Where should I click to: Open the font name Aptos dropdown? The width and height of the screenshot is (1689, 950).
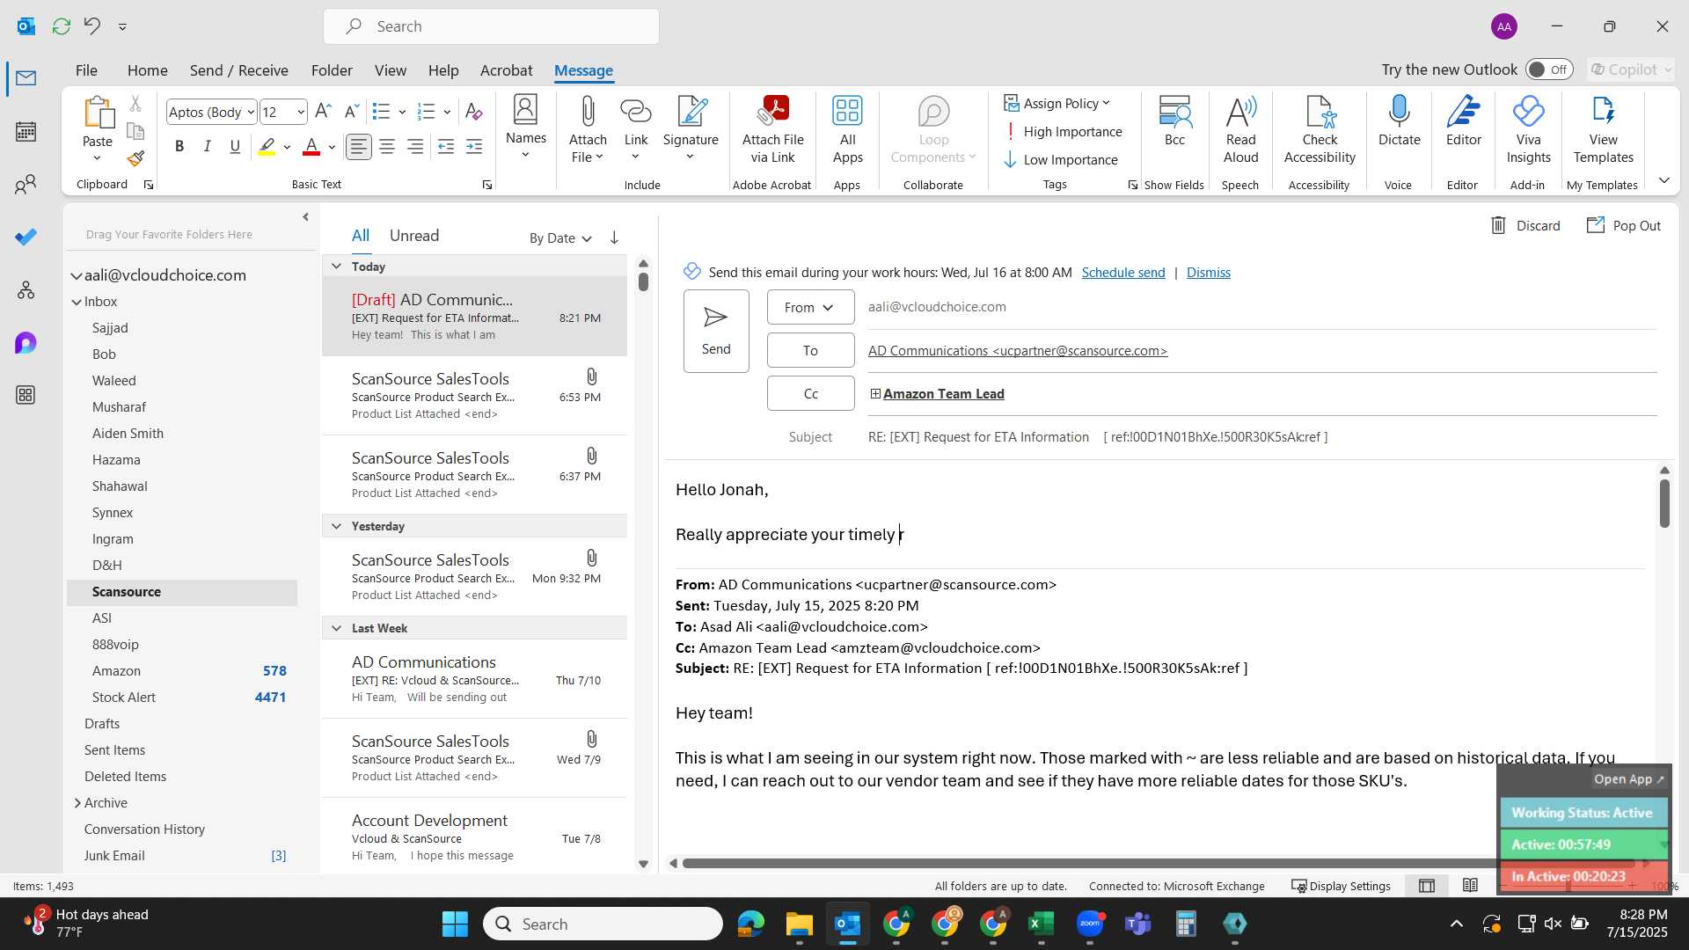pyautogui.click(x=251, y=112)
